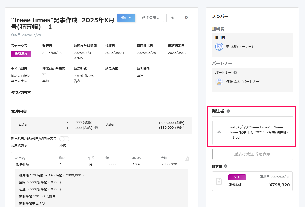The height and width of the screenshot is (207, 305).
Task: Click the info icon beside 発注書 heading
Action: pyautogui.click(x=228, y=110)
